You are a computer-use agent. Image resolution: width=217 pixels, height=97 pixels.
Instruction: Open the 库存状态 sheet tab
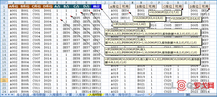tap(125, 95)
